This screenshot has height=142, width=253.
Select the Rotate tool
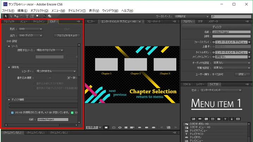tap(22, 16)
